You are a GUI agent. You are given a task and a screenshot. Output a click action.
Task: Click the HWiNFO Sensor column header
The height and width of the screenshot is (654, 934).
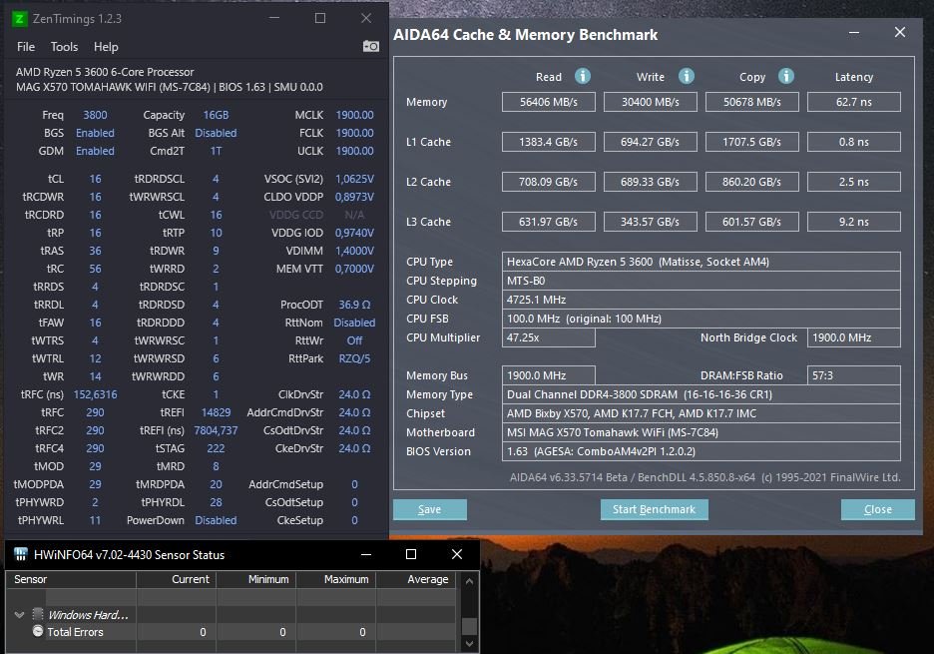(x=72, y=579)
